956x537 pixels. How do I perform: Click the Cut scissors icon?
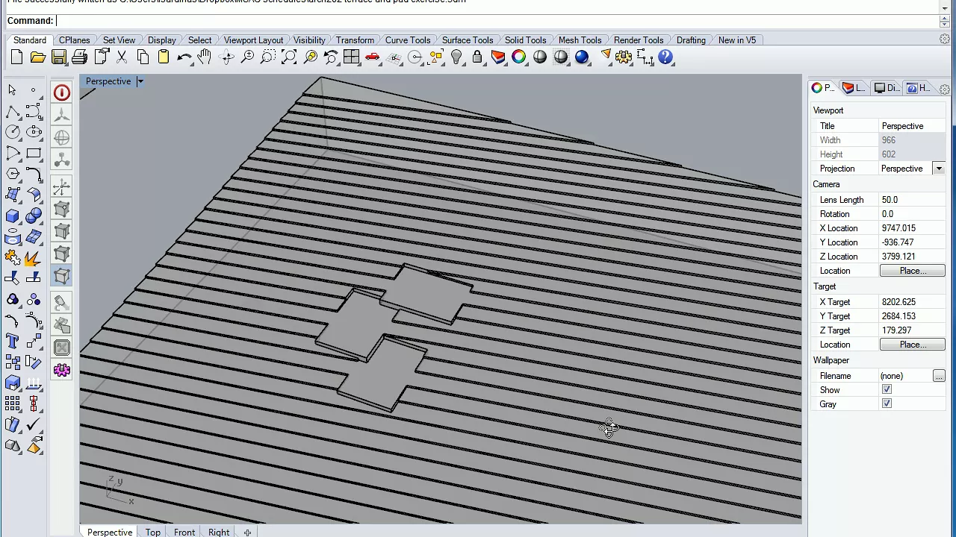click(122, 57)
